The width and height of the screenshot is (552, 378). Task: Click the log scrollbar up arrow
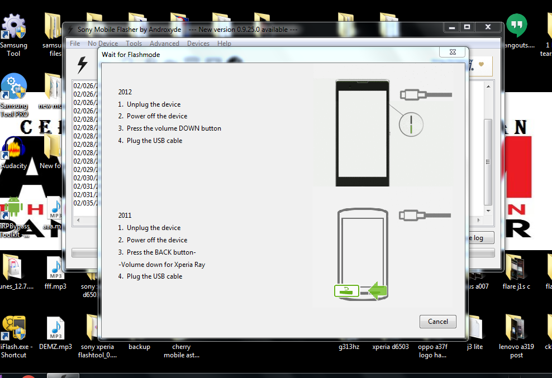pyautogui.click(x=488, y=86)
